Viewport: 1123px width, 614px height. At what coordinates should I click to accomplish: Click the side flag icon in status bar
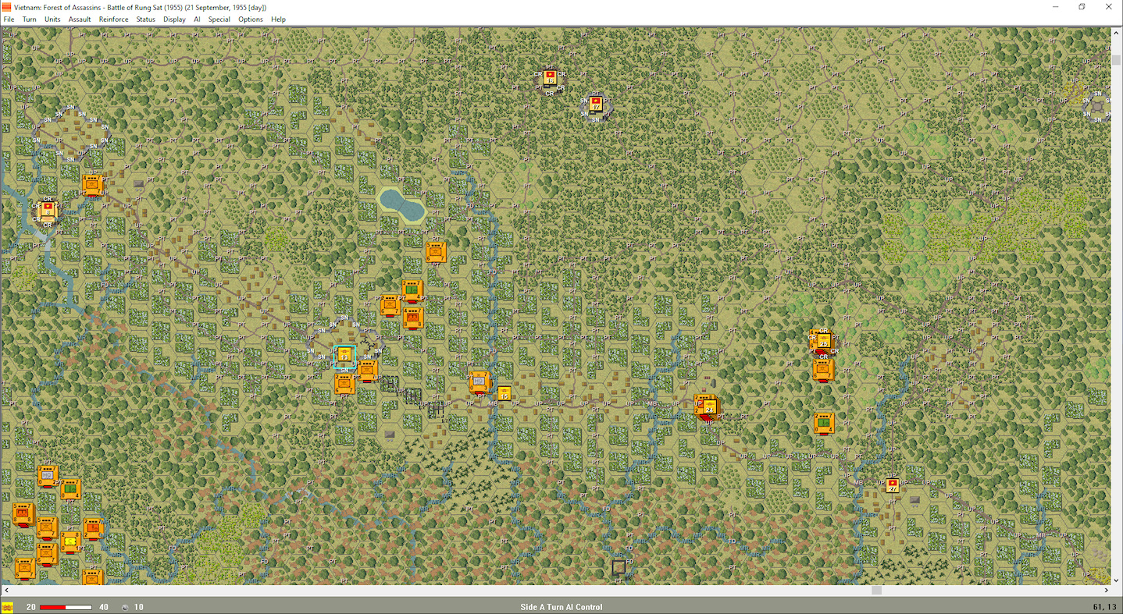(x=8, y=607)
